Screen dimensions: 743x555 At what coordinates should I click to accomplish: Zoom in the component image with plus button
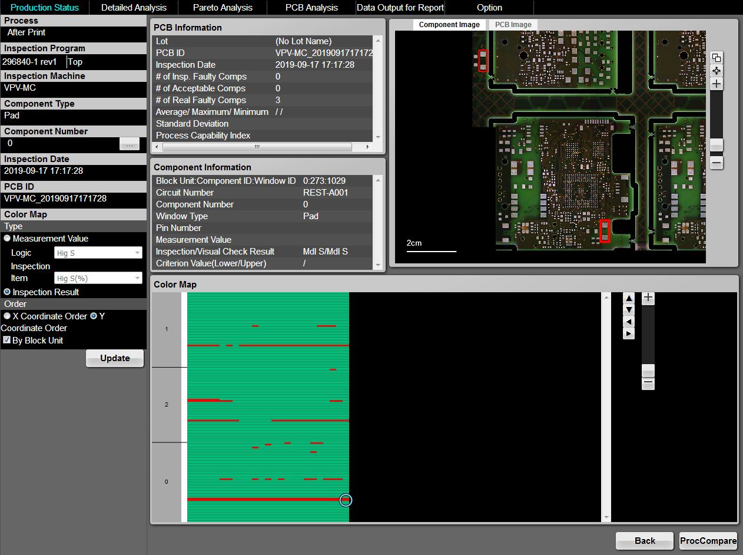pyautogui.click(x=716, y=84)
